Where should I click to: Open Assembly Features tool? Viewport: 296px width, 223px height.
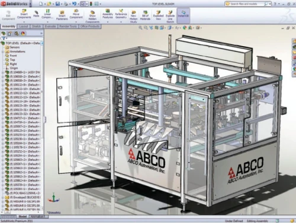108,14
